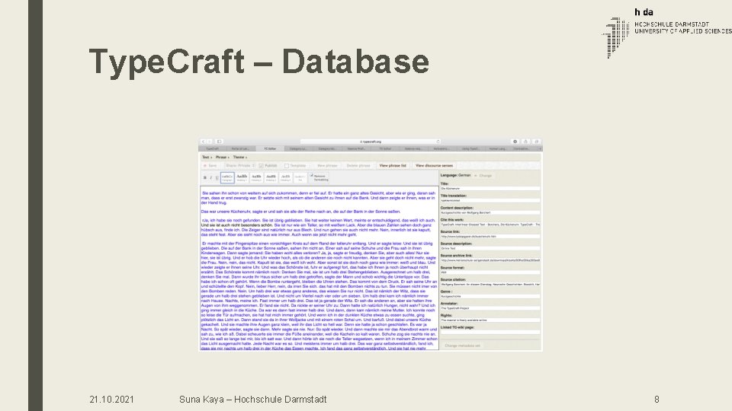
Task: Apply the Paragraph style box
Action: click(x=227, y=177)
